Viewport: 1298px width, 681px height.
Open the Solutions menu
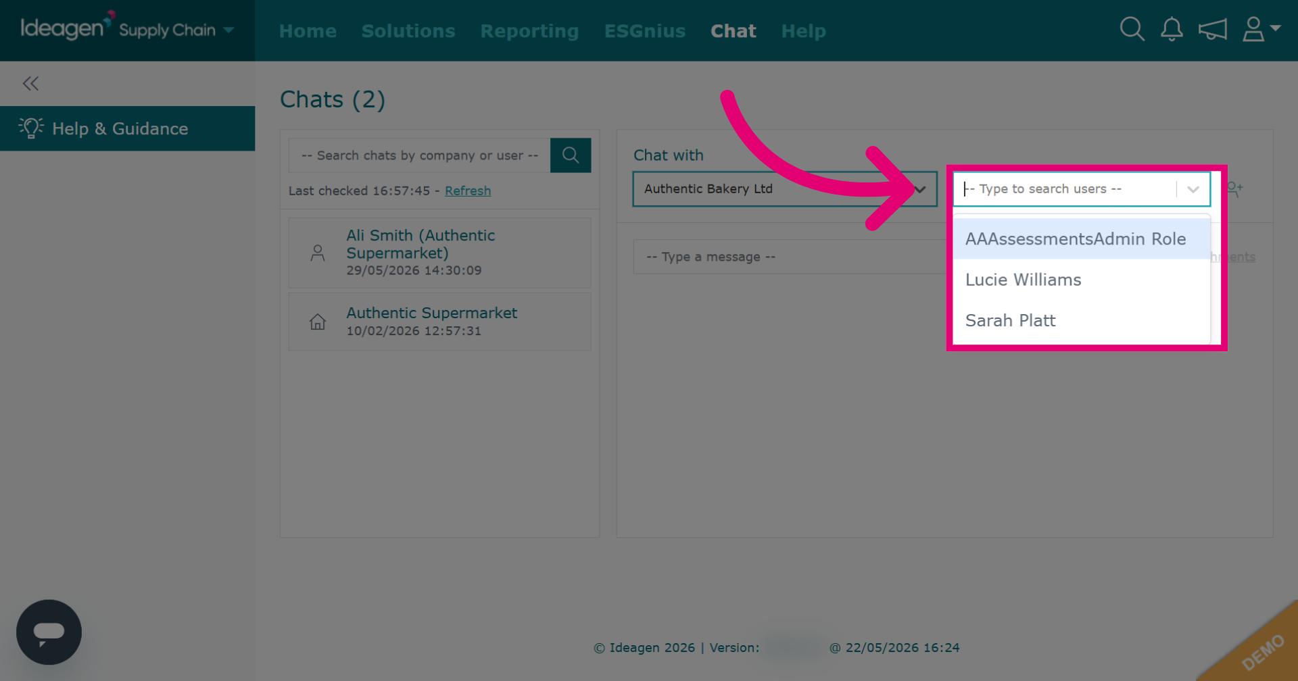pyautogui.click(x=408, y=31)
